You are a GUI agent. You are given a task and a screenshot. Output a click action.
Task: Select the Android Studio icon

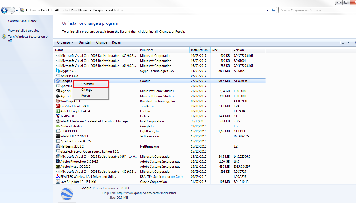[57, 126]
